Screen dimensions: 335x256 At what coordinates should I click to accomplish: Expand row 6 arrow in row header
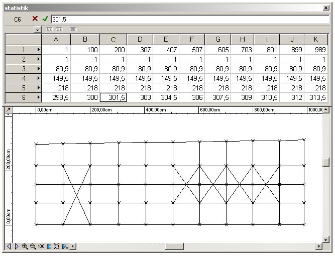(x=38, y=97)
